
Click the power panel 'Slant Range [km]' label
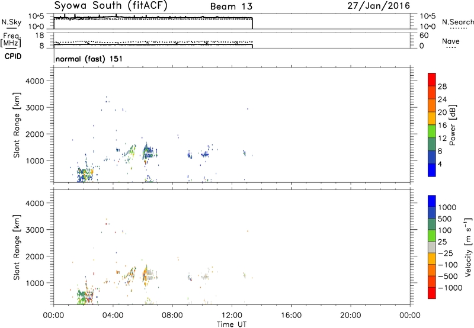17,125
